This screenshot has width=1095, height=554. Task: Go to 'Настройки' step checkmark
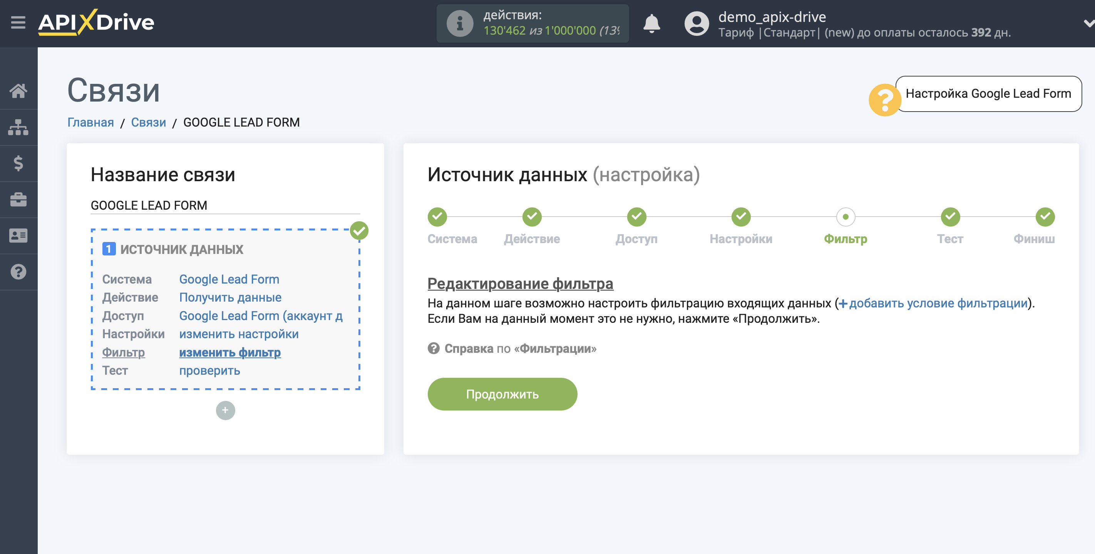pos(741,217)
